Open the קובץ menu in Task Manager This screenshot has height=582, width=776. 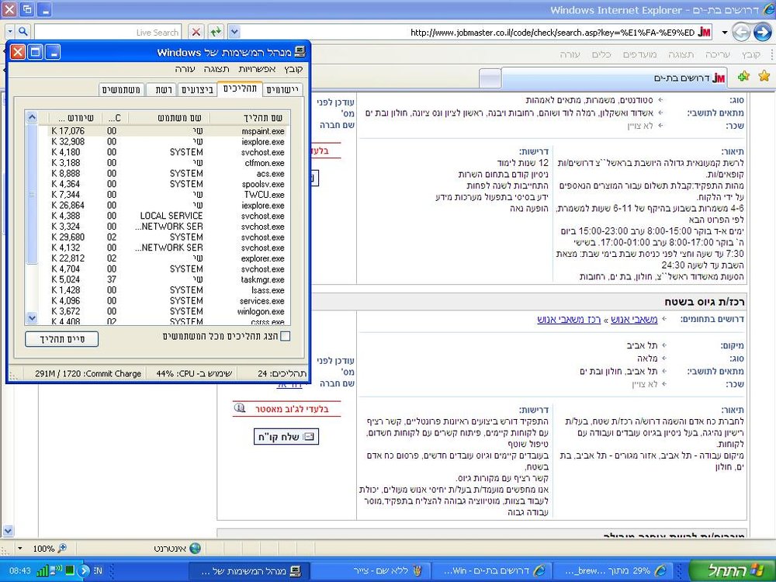(x=293, y=69)
